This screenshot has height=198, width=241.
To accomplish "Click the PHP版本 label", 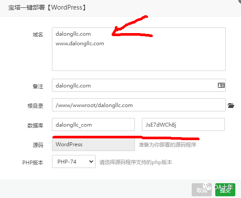I will [33, 162].
